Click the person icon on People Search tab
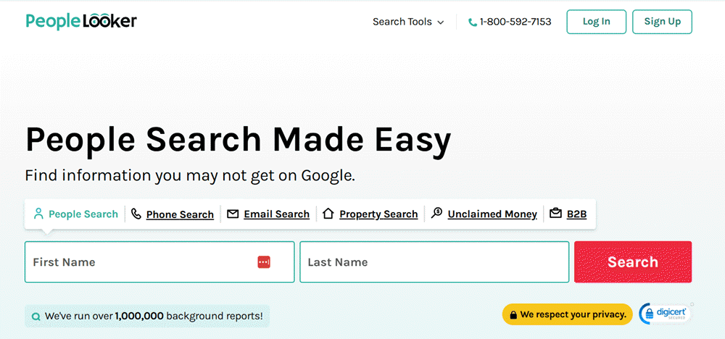This screenshot has height=339, width=725. [x=38, y=214]
